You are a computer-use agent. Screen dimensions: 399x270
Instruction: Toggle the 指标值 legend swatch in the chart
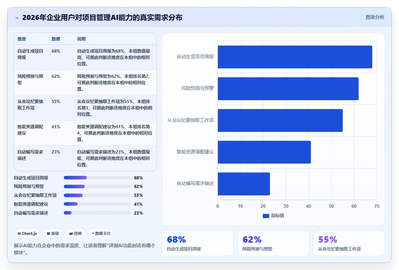pos(266,216)
